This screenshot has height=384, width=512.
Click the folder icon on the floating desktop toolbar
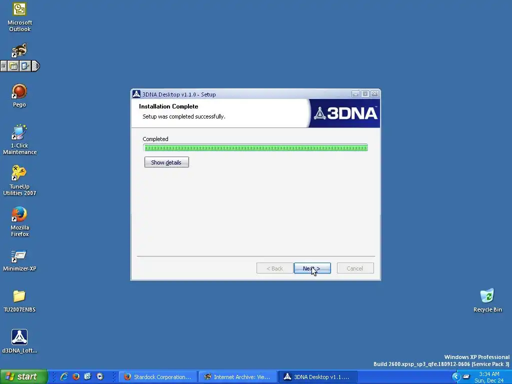click(x=13, y=66)
